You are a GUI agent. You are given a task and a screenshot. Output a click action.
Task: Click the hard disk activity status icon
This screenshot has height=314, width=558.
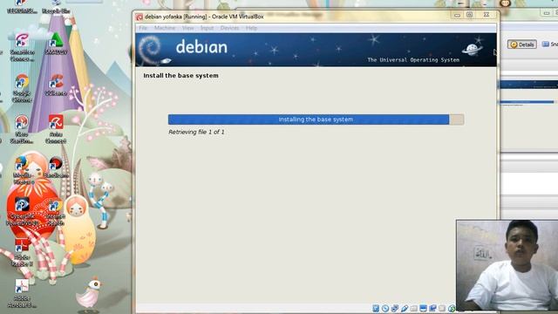tap(376, 308)
